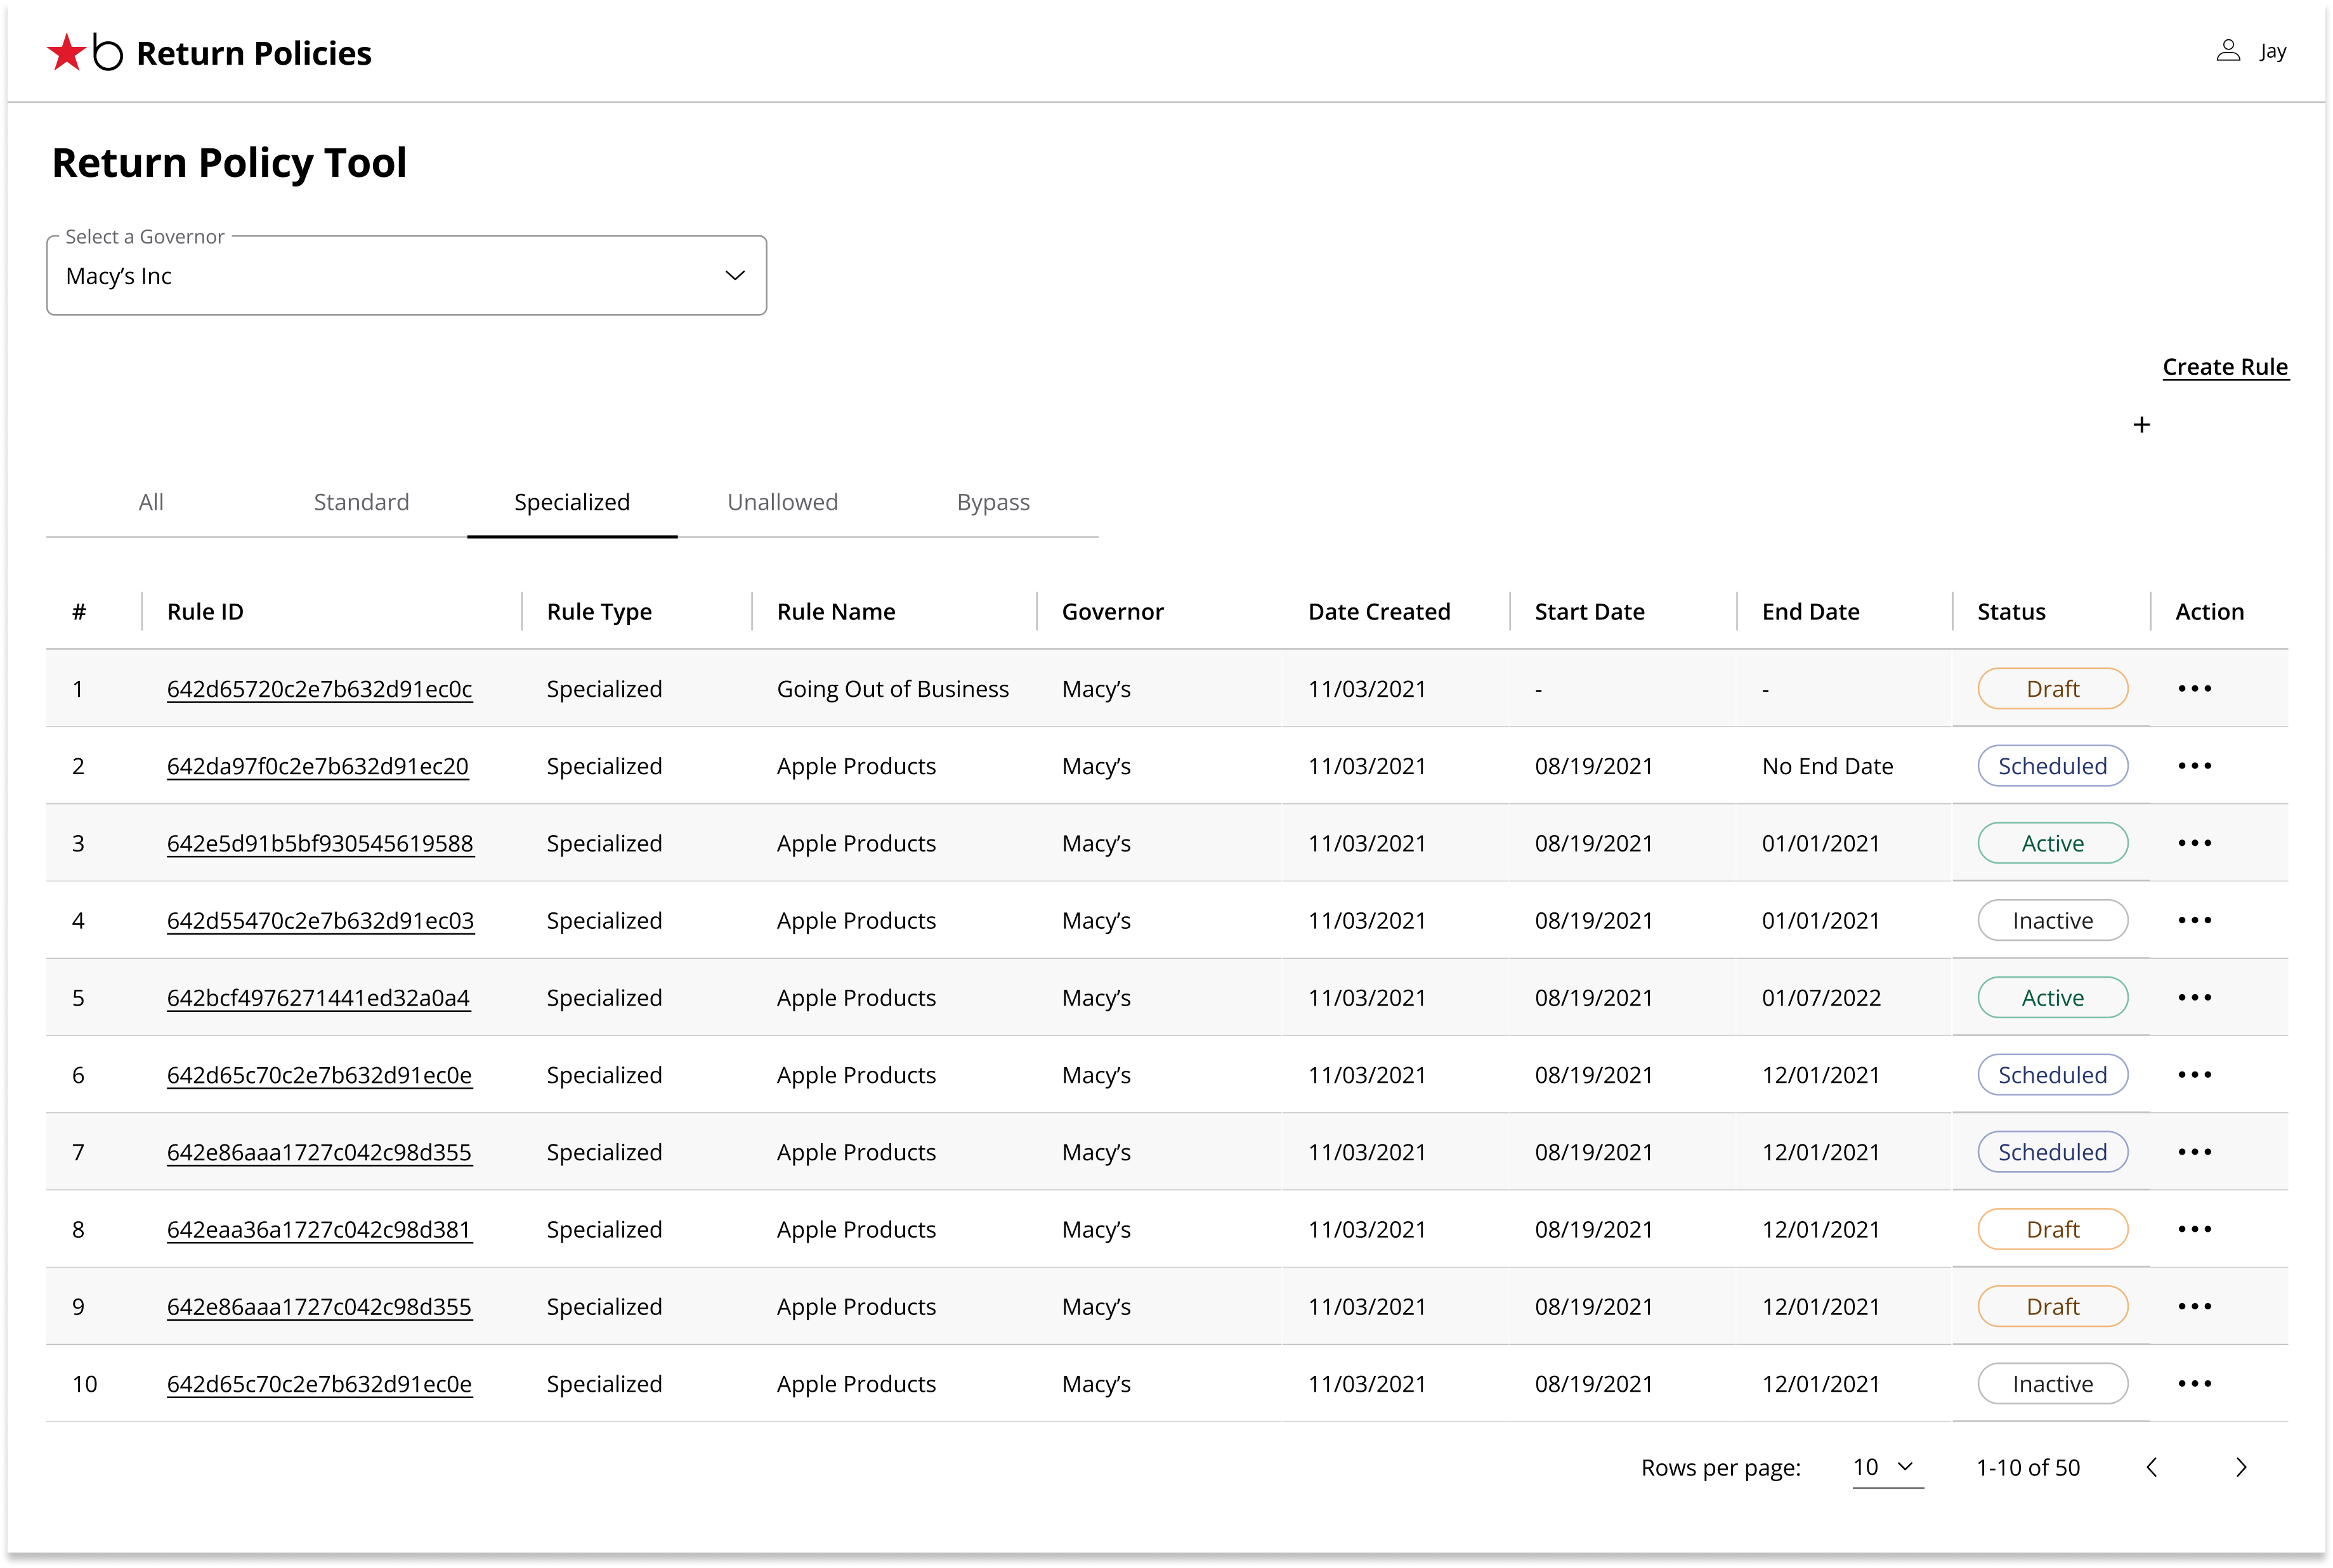2333x1568 pixels.
Task: Click the Status column header
Action: [2011, 612]
